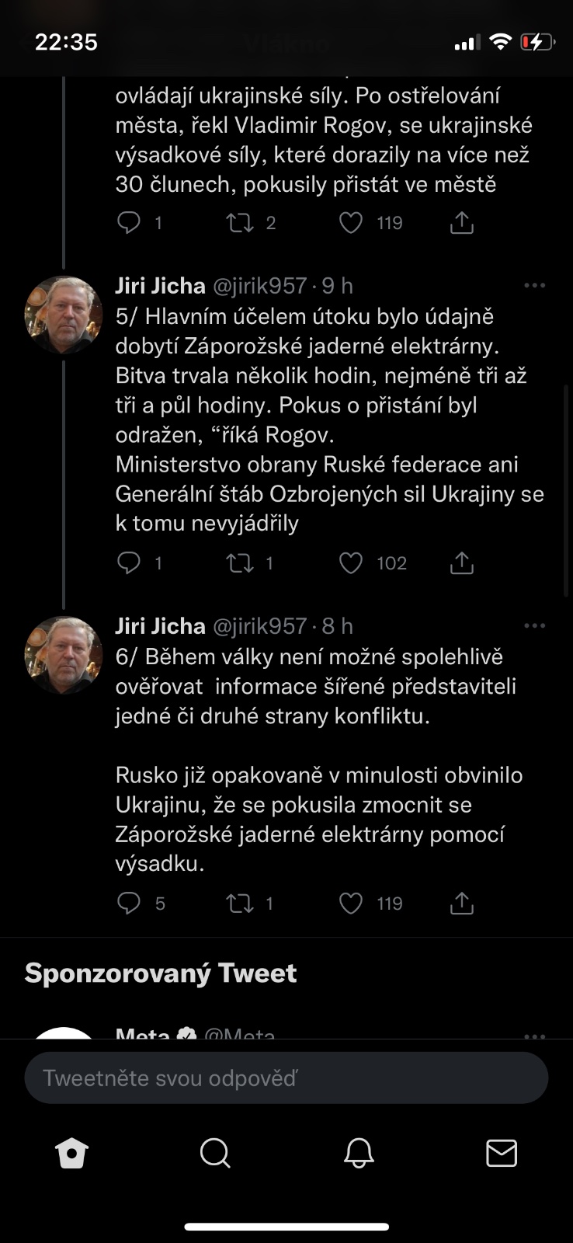
Task: Open the Notifications bell tab
Action: 359,1154
